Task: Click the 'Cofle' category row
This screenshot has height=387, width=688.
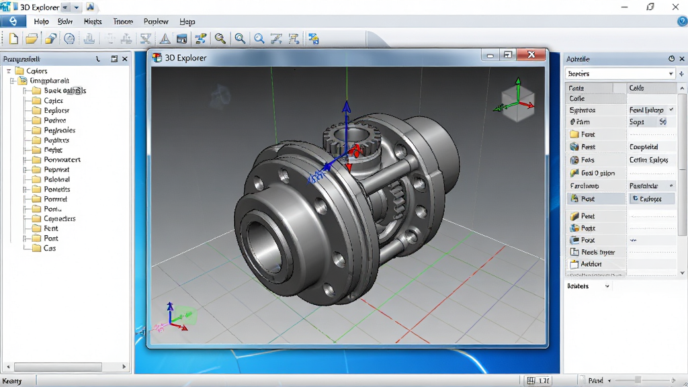Action: (x=596, y=99)
